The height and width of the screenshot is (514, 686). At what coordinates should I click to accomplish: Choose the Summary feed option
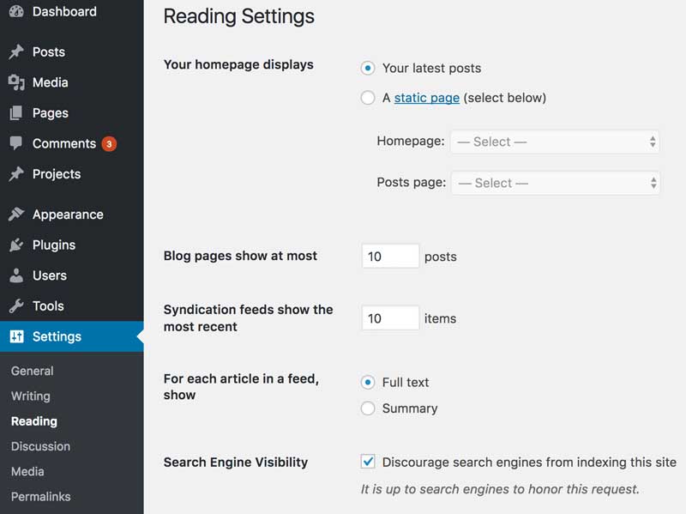point(368,408)
